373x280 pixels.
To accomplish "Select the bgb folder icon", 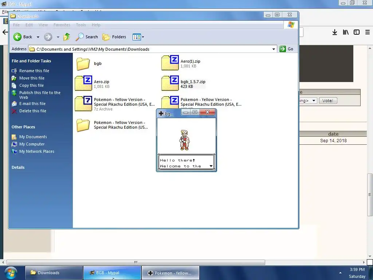I will (x=83, y=64).
